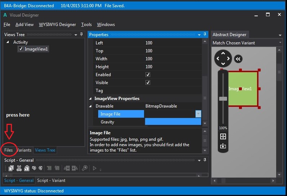Click the Left property value 100
Viewport: 287px width, 196px height.
[149, 43]
